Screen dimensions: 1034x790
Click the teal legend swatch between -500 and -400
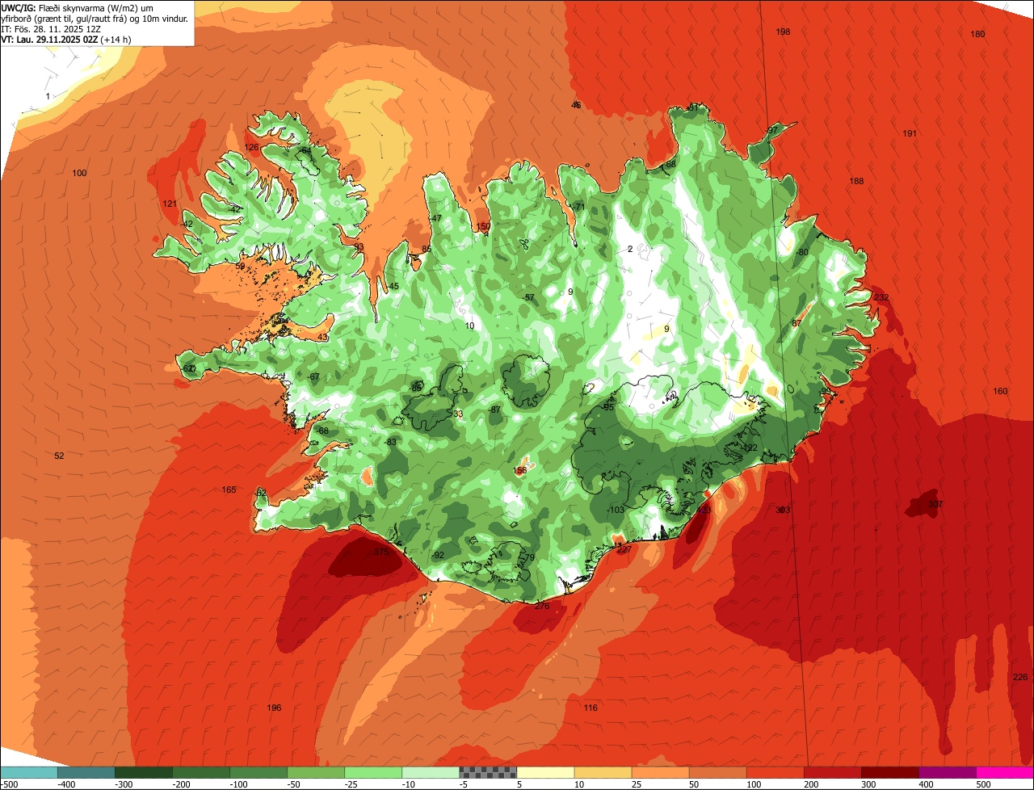coord(28,772)
